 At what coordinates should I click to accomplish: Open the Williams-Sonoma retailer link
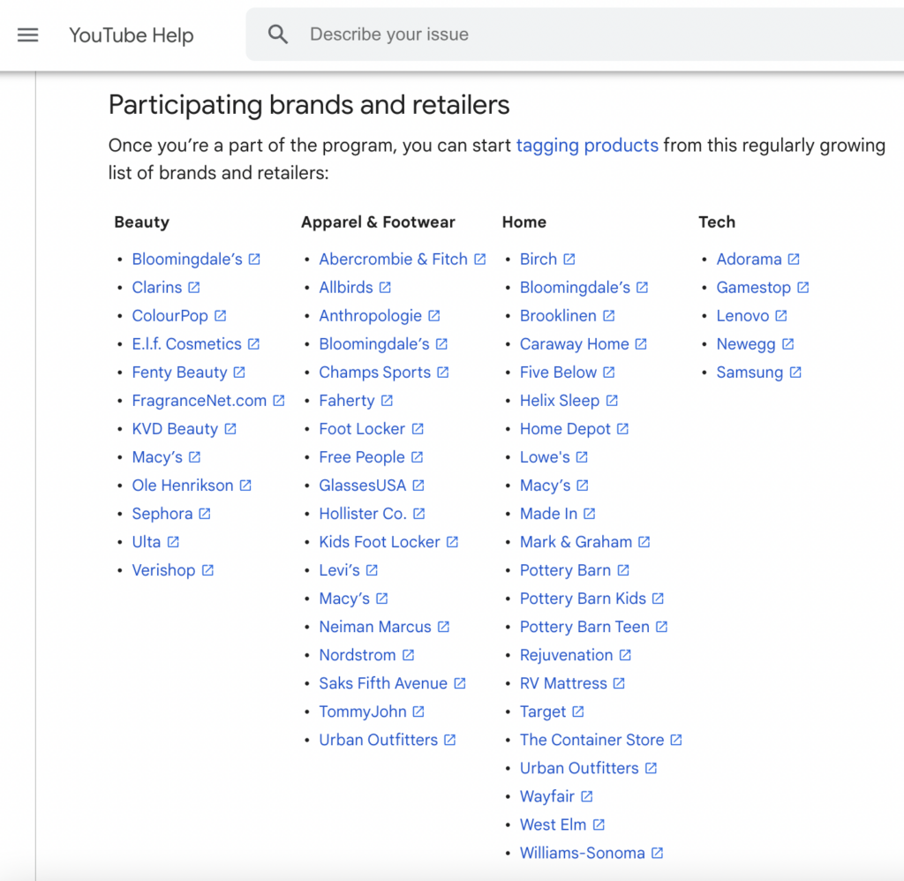point(583,852)
